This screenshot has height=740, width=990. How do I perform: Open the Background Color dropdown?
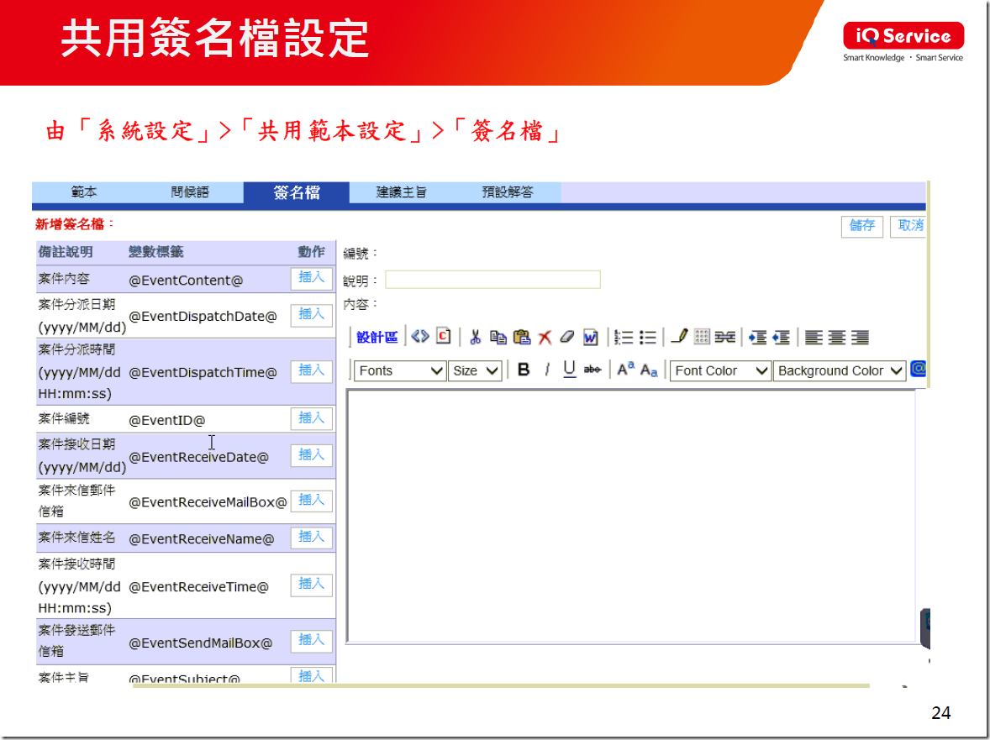tap(839, 371)
